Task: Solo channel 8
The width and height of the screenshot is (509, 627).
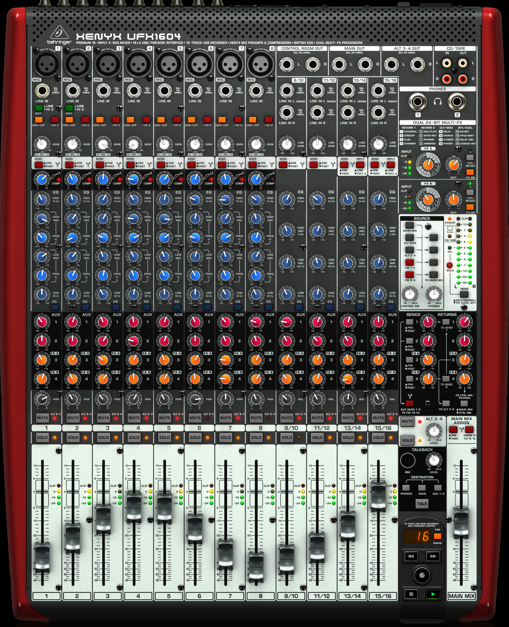Action: (256, 438)
